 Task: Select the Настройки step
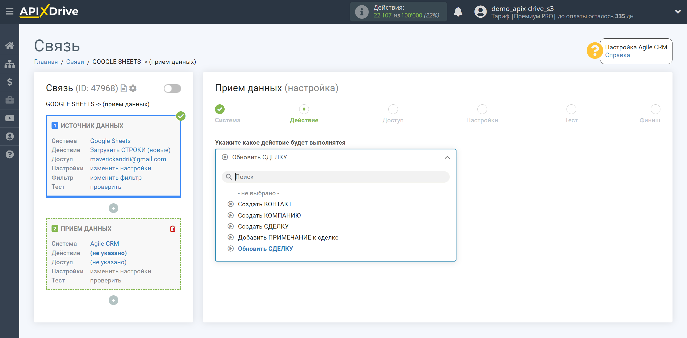482,109
